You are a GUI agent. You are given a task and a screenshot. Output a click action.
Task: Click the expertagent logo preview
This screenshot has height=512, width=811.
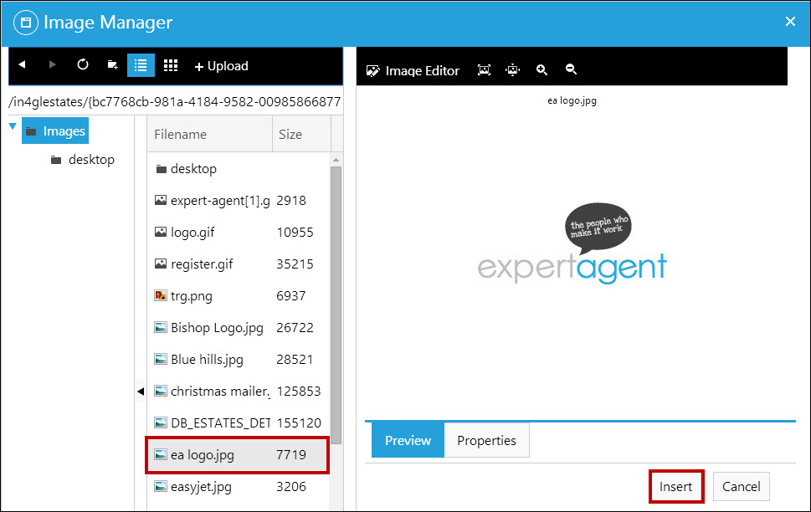[x=572, y=243]
